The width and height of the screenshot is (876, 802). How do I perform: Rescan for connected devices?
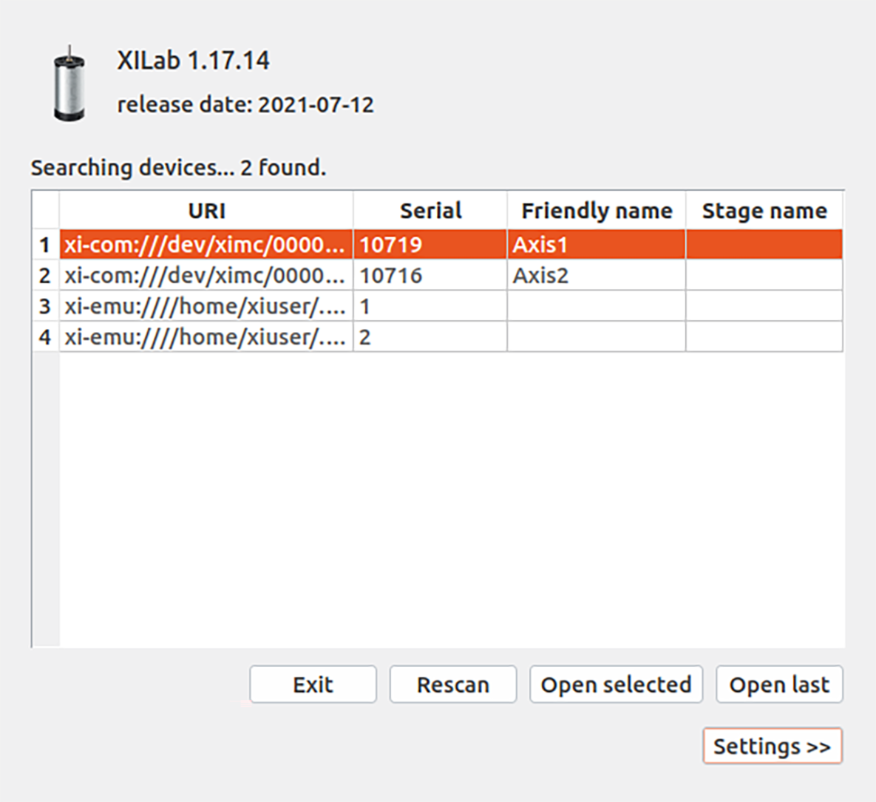pos(452,684)
